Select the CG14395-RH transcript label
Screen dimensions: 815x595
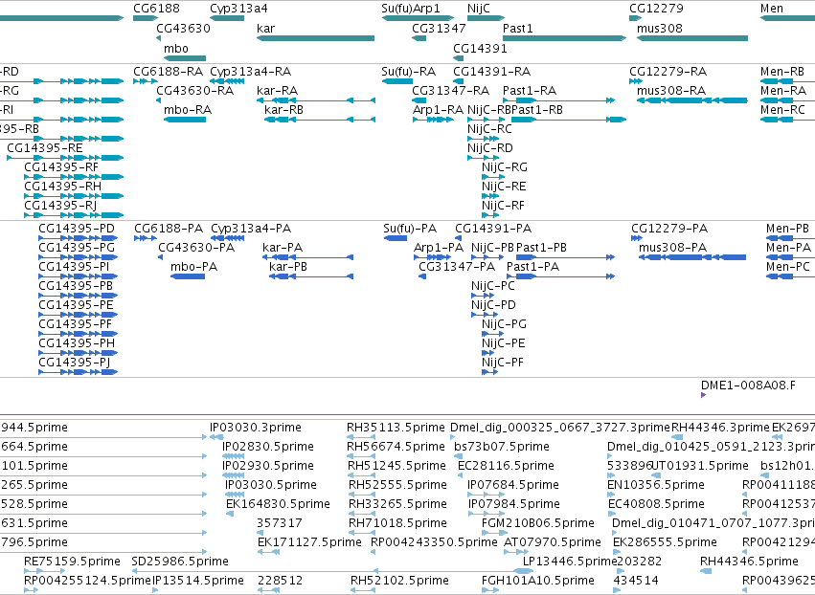tap(63, 186)
